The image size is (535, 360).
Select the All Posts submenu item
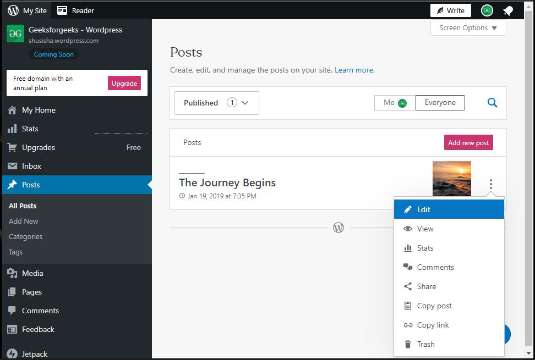click(x=23, y=206)
